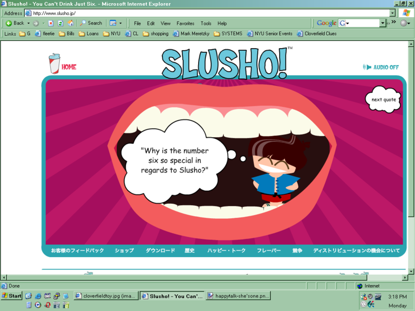Open the Google toolbar search box dropdown
The width and height of the screenshot is (415, 311).
point(382,23)
